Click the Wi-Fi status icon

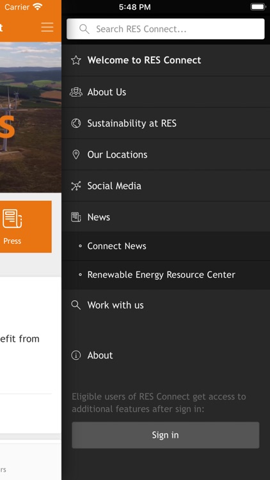tap(38, 7)
